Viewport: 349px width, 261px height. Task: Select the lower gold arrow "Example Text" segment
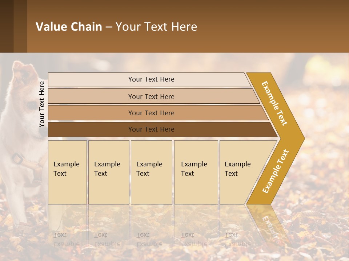(276, 171)
